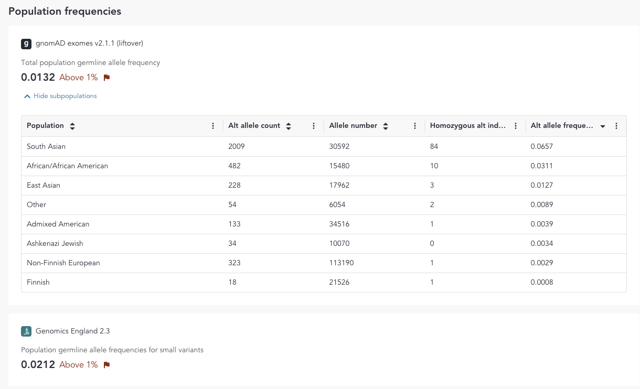Open Alt allele count column menu
Screen dimensions: 640x389
pyautogui.click(x=314, y=126)
